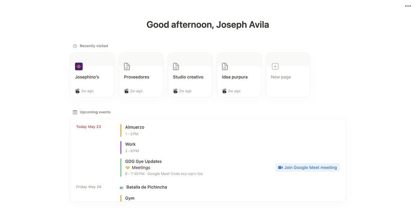Viewport: 416px width, 208px height.
Task: Click the Meetings label under GDG Gye Updates
Action: 141,167
